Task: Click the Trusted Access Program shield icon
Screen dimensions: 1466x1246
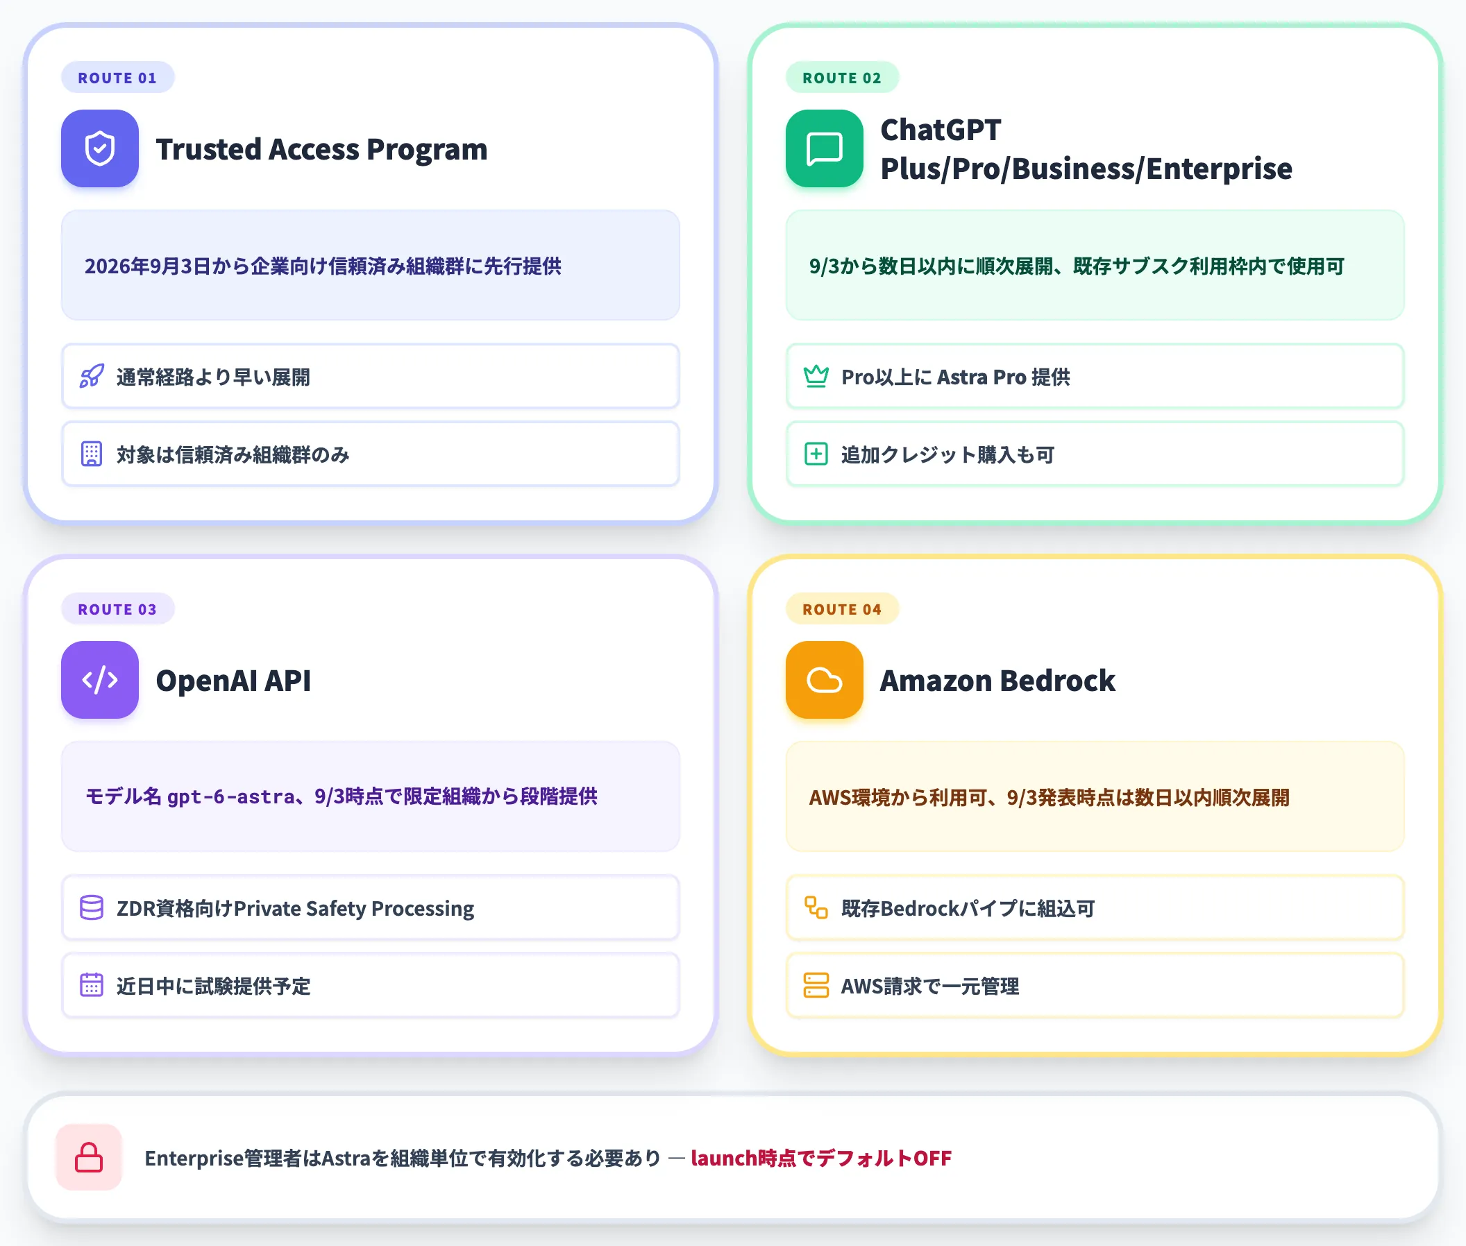Action: click(x=100, y=148)
